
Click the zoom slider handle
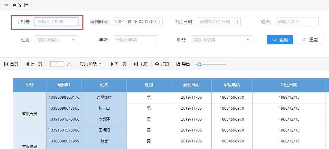click(199, 64)
